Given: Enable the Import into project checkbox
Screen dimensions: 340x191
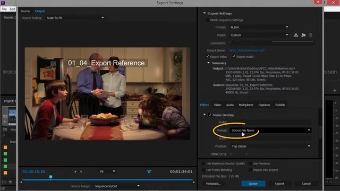Looking at the screenshot, I should coord(250,170).
